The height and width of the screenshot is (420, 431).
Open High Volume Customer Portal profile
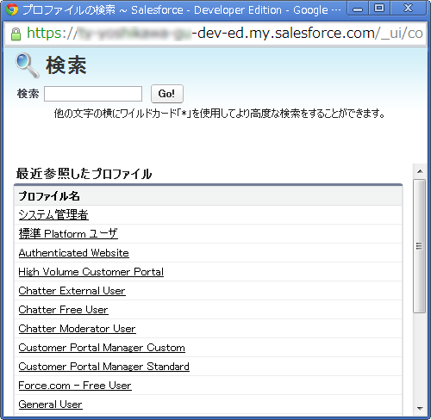pos(91,272)
